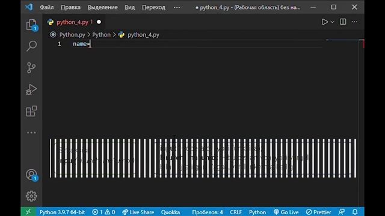Select Python 3.9.7 64-bit interpreter
The width and height of the screenshot is (385, 216).
[x=62, y=212]
